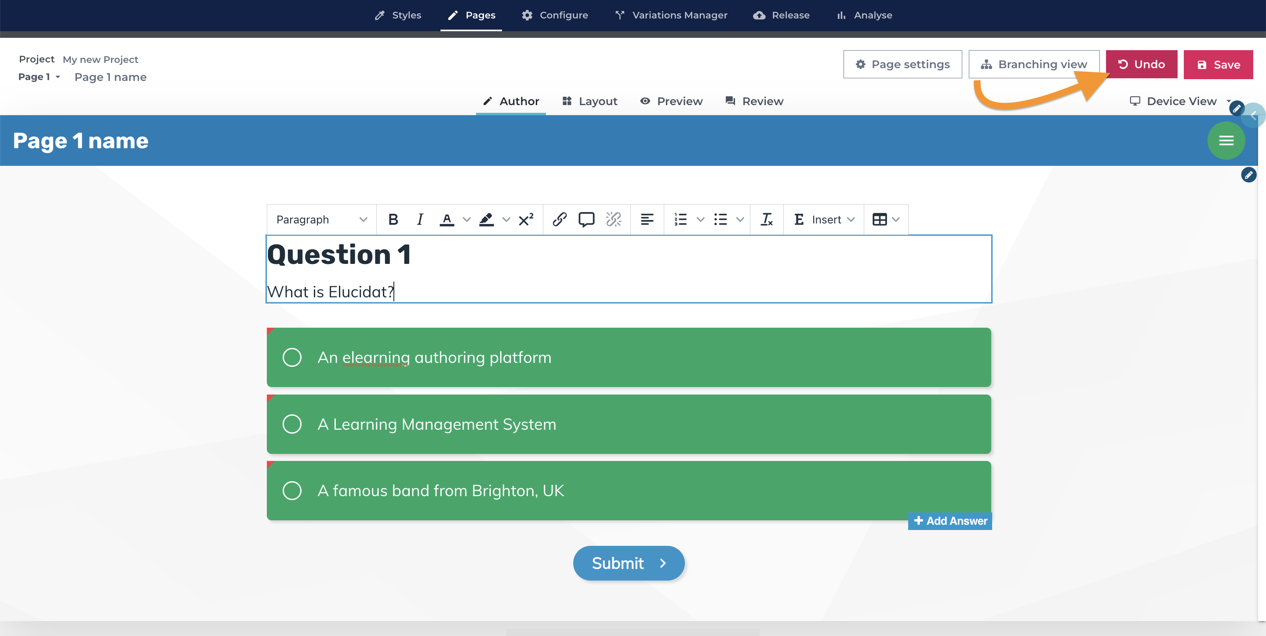Screen dimensions: 1266x636
Task: Expand the text color dropdown arrow
Action: point(466,219)
